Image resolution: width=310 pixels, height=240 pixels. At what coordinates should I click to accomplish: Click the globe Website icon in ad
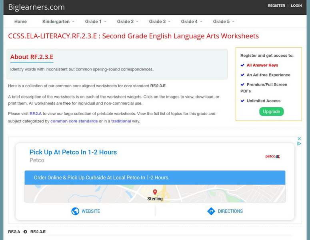point(75,211)
